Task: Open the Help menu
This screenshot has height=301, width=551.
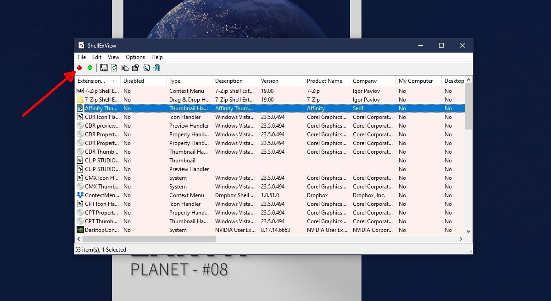Action: click(157, 57)
